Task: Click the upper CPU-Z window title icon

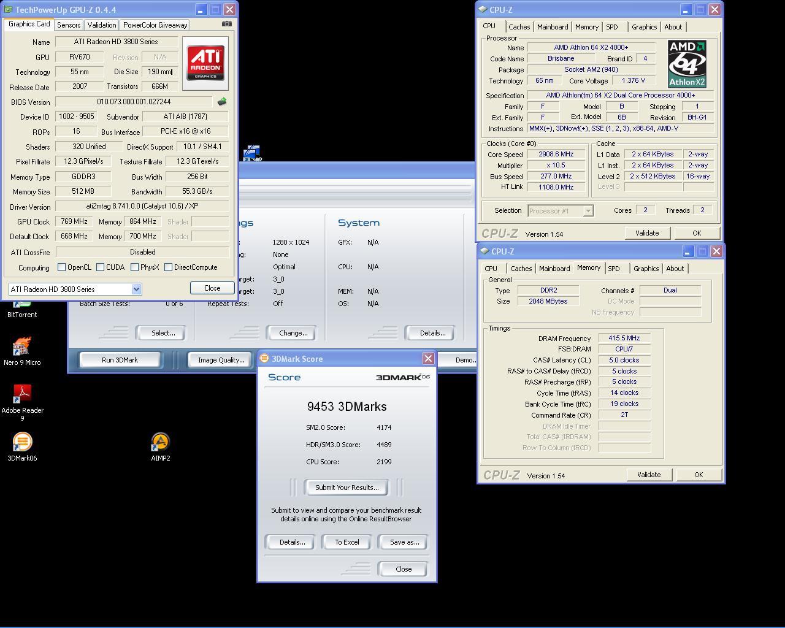Action: coord(483,9)
